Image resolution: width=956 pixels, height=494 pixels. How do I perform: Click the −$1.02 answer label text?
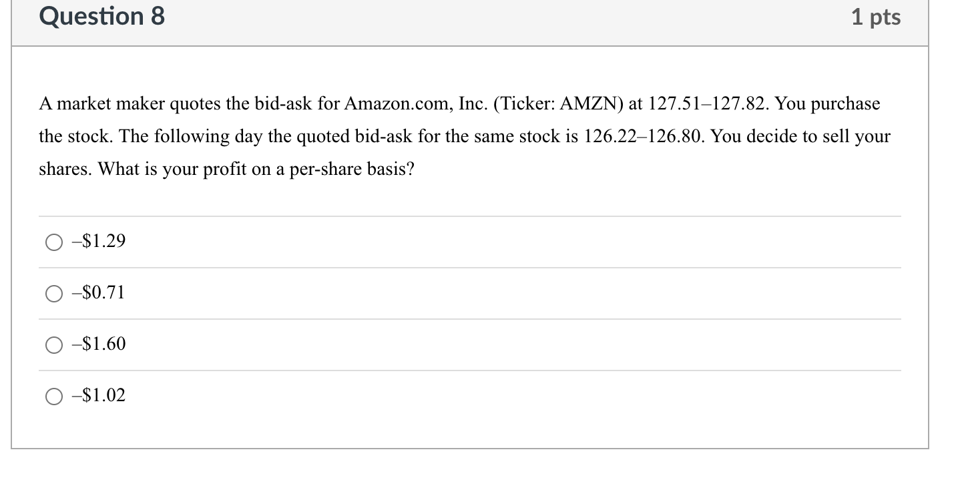point(97,396)
